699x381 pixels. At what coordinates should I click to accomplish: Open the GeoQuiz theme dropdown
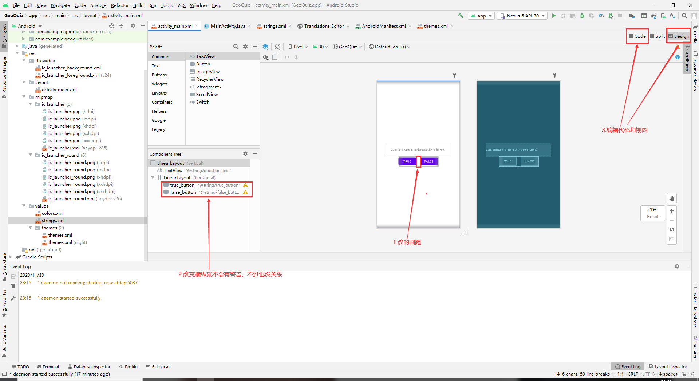[x=347, y=47]
